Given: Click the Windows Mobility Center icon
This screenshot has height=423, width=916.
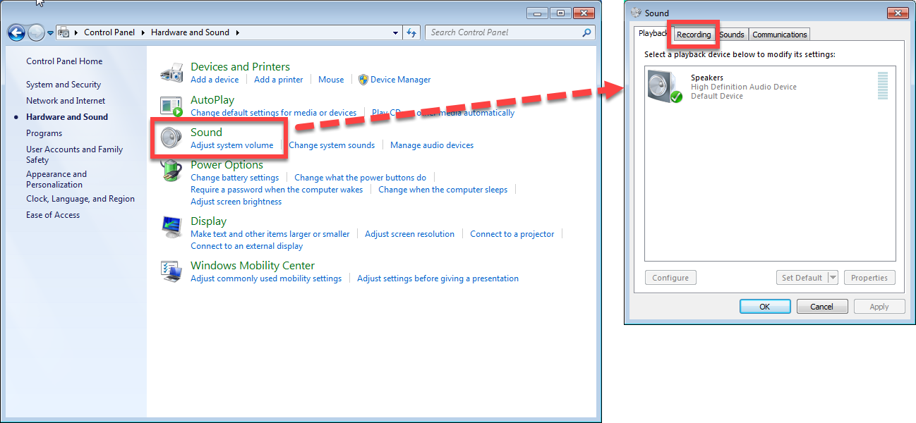Looking at the screenshot, I should (x=171, y=271).
